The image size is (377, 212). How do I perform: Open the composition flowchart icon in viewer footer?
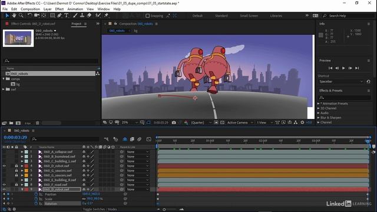(296, 122)
